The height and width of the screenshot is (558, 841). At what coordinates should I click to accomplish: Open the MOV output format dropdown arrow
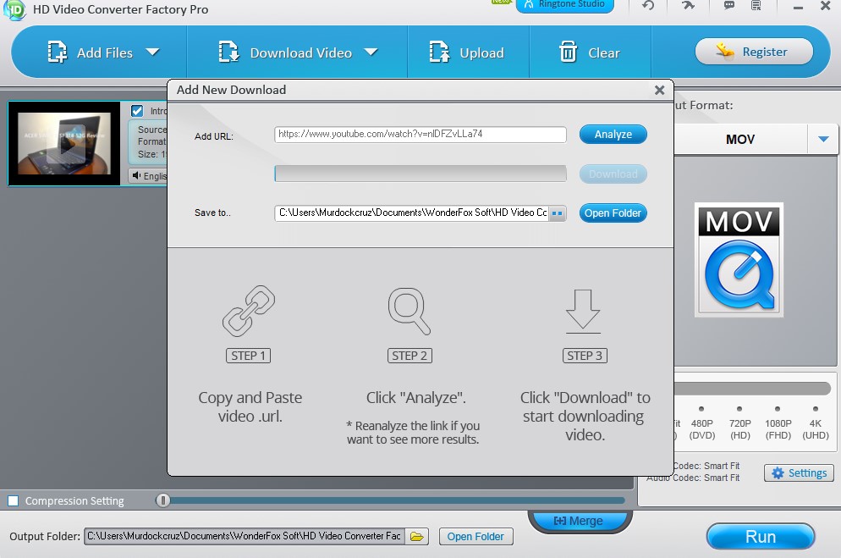823,139
